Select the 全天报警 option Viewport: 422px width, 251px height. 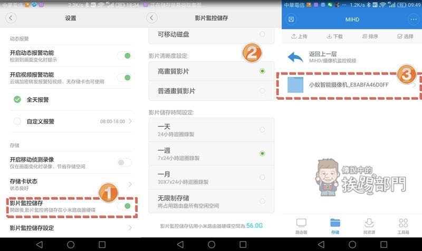click(x=17, y=99)
